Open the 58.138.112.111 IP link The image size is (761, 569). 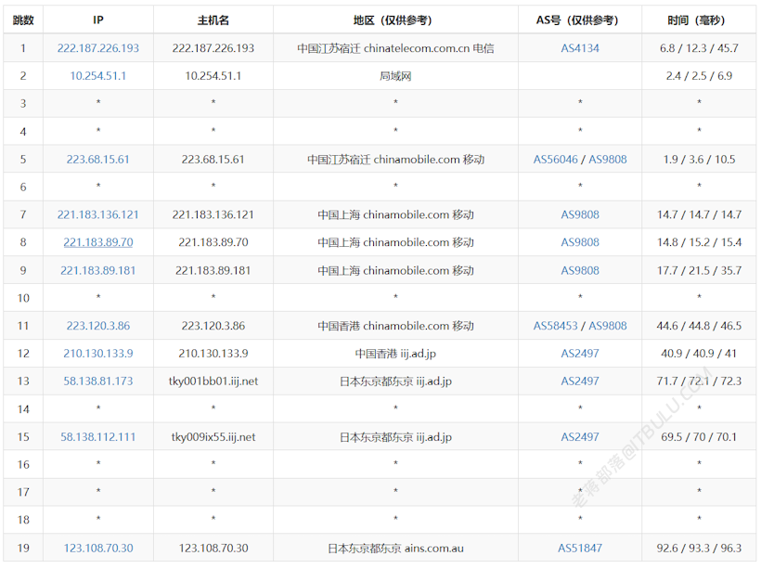point(98,437)
